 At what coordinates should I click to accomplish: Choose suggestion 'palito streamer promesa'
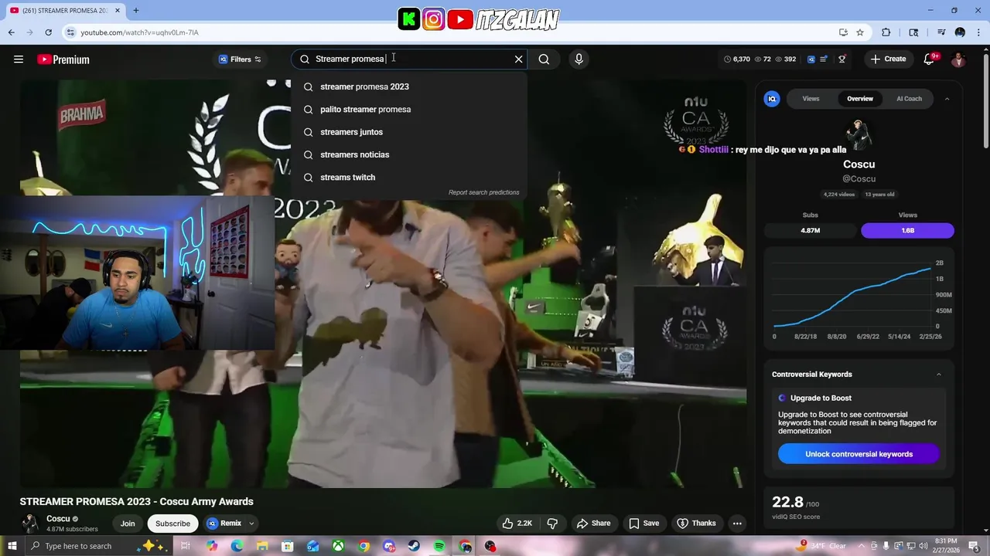410,109
